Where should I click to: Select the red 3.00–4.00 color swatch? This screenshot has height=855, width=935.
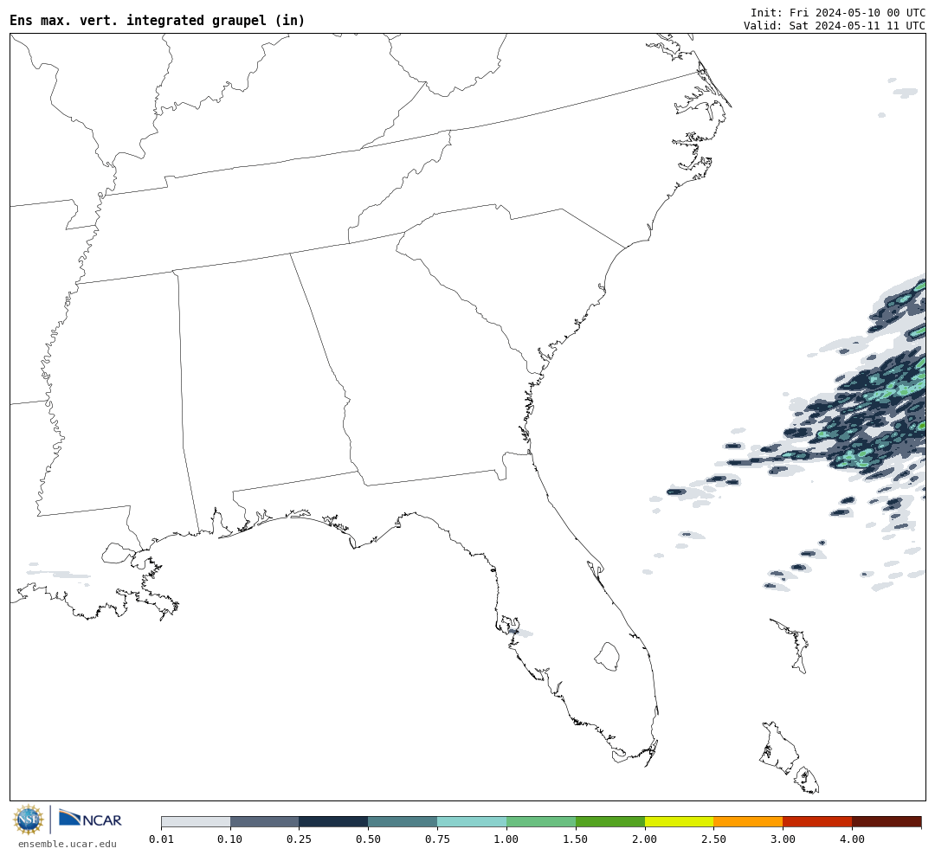(817, 822)
